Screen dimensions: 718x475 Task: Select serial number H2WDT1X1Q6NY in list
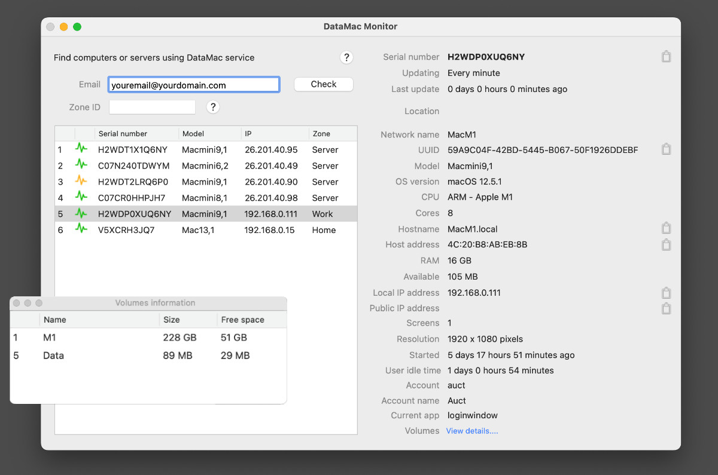coord(133,150)
